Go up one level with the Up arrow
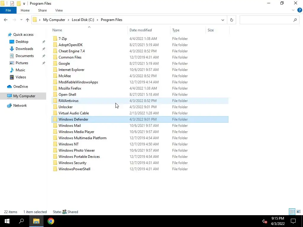 click(28, 20)
